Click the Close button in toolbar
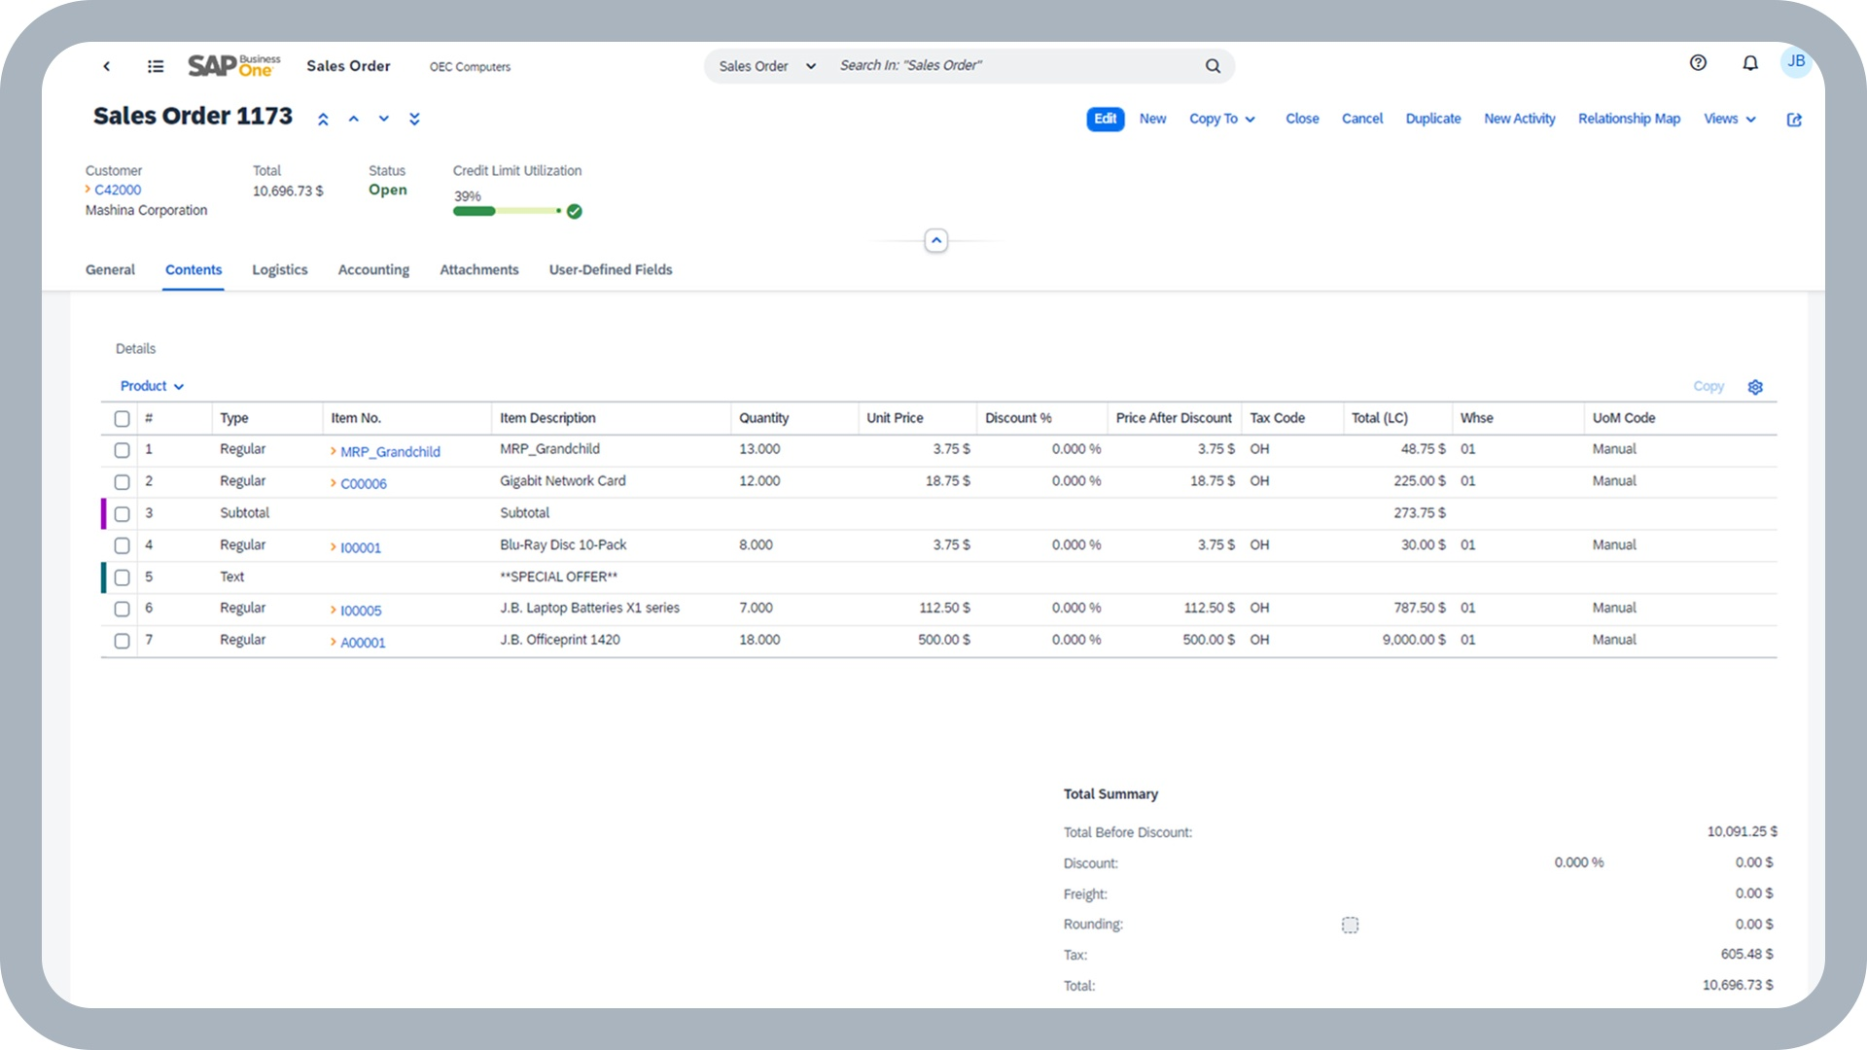 [x=1302, y=119]
